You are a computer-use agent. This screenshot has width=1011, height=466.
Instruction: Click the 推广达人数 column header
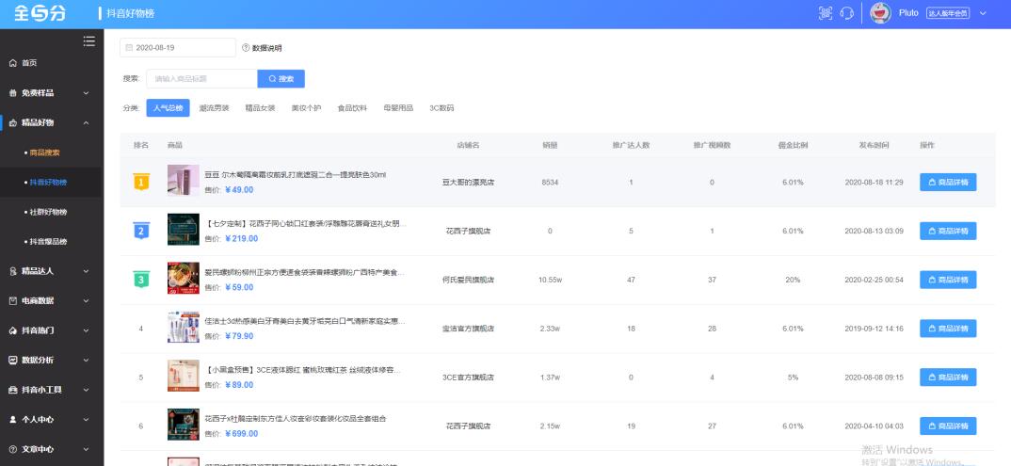click(x=631, y=145)
